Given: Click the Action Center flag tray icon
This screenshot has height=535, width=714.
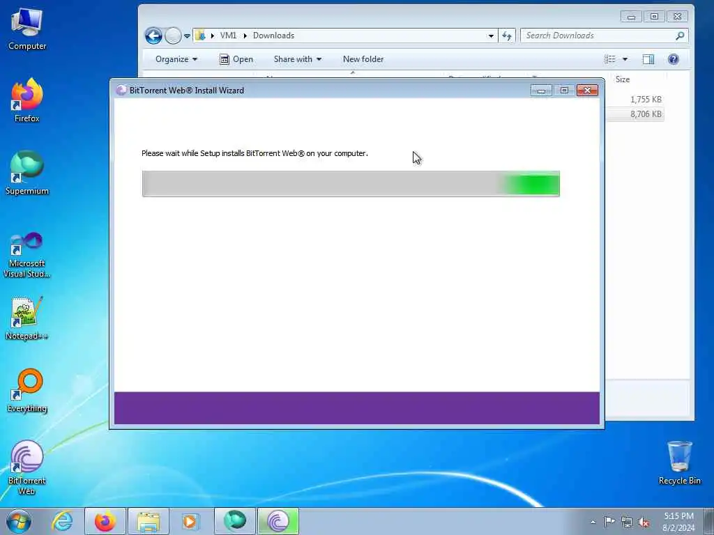Looking at the screenshot, I should [609, 521].
